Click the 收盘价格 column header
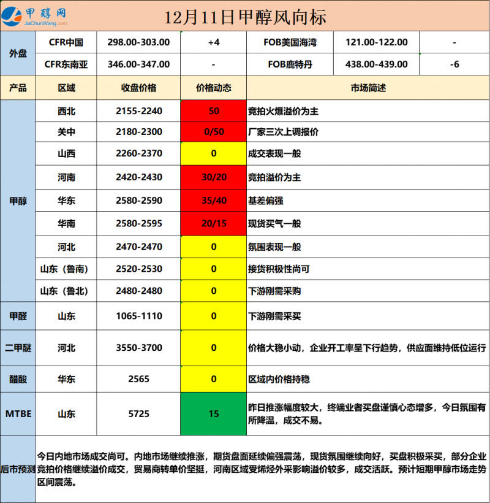The height and width of the screenshot is (503, 490). (138, 88)
